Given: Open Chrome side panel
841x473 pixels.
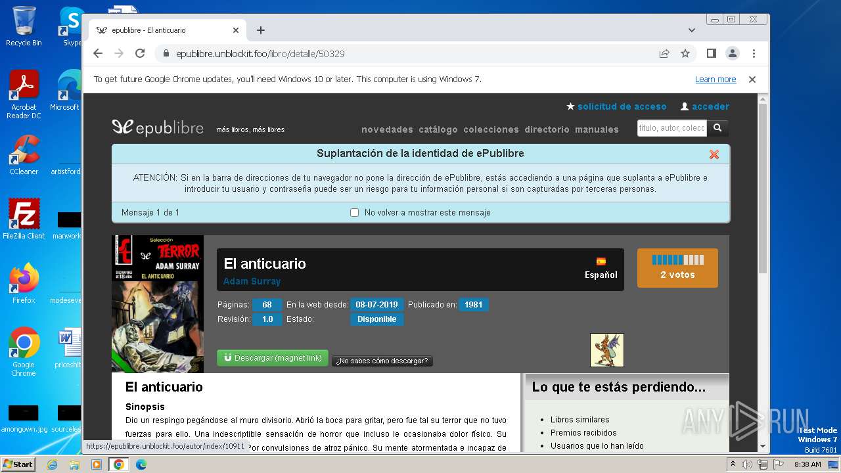Looking at the screenshot, I should coord(711,53).
